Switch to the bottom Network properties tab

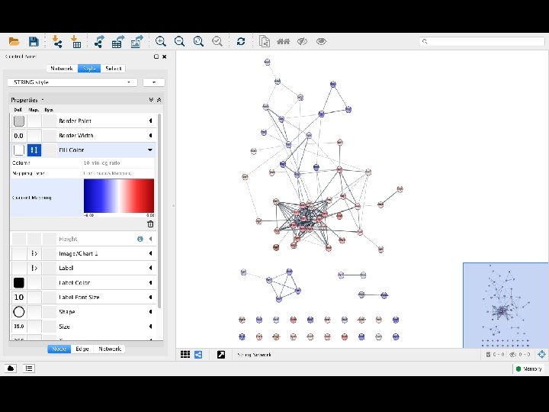[x=110, y=349]
